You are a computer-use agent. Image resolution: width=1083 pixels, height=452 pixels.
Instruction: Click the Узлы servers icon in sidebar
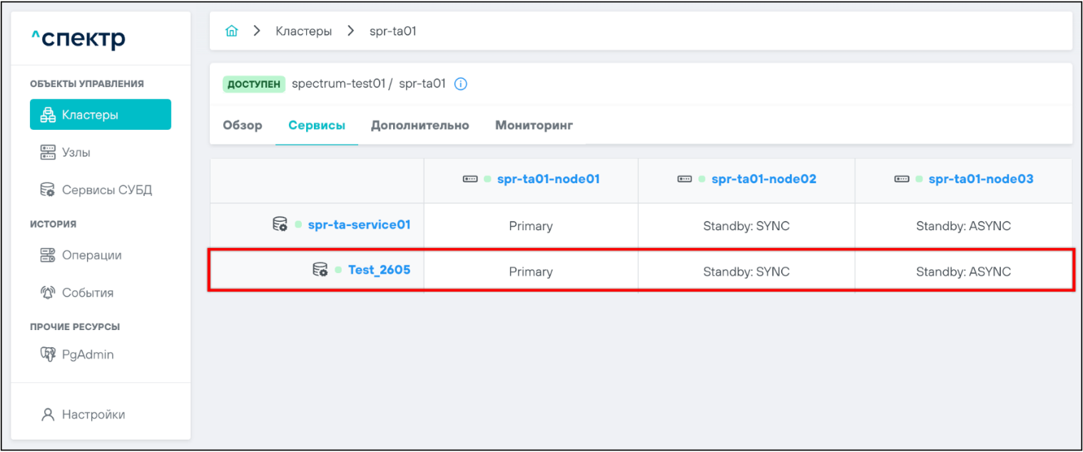click(47, 153)
